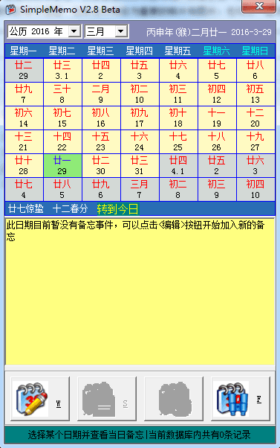The image size is (280, 448).
Task: Click the lunar date header 丙申年(猴)二月廿一
Action: click(186, 32)
